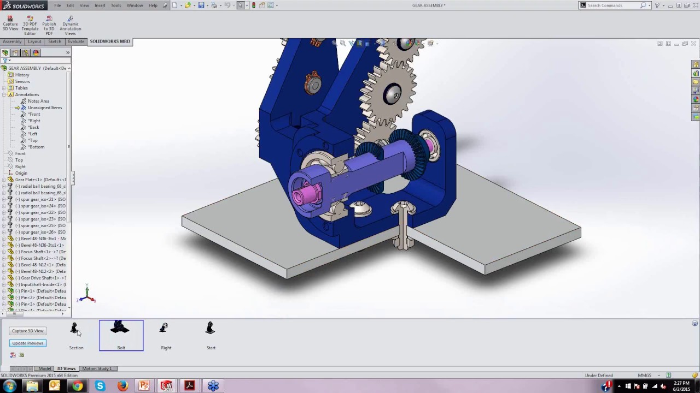This screenshot has width=700, height=393.
Task: Click the Open file folder icon
Action: (x=188, y=5)
